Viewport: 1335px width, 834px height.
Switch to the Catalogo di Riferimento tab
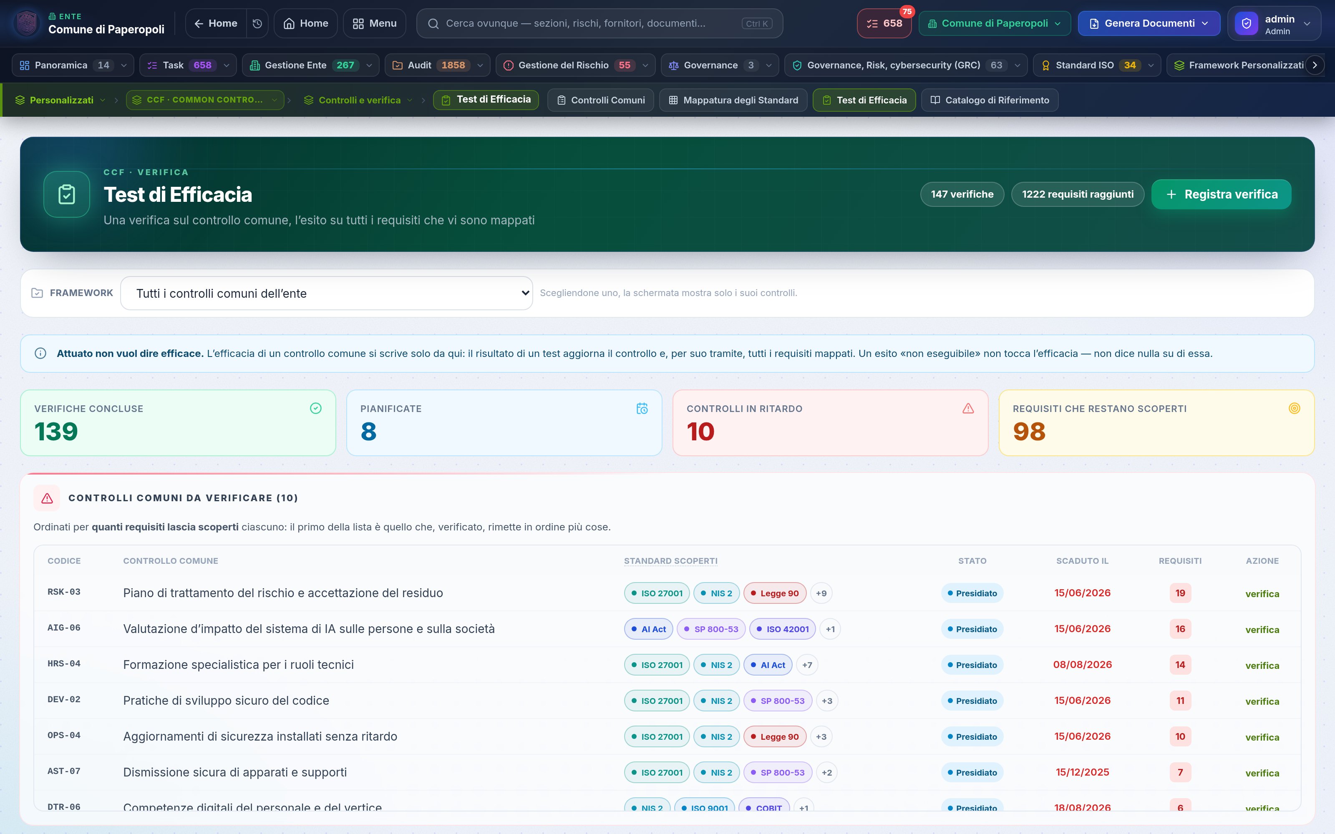990,100
